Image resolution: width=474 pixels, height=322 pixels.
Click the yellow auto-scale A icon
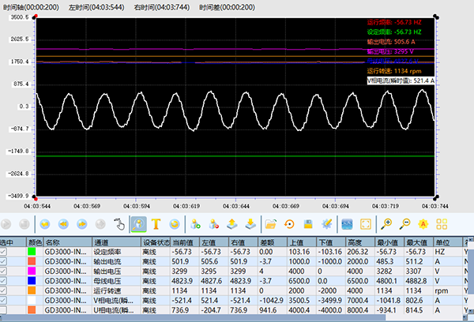click(x=424, y=223)
